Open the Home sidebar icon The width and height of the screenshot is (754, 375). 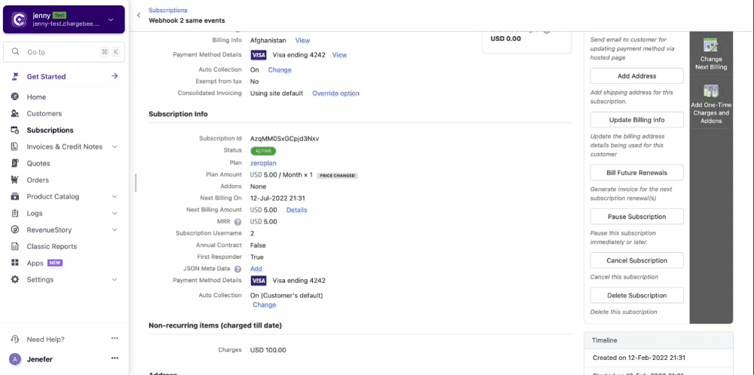click(15, 97)
